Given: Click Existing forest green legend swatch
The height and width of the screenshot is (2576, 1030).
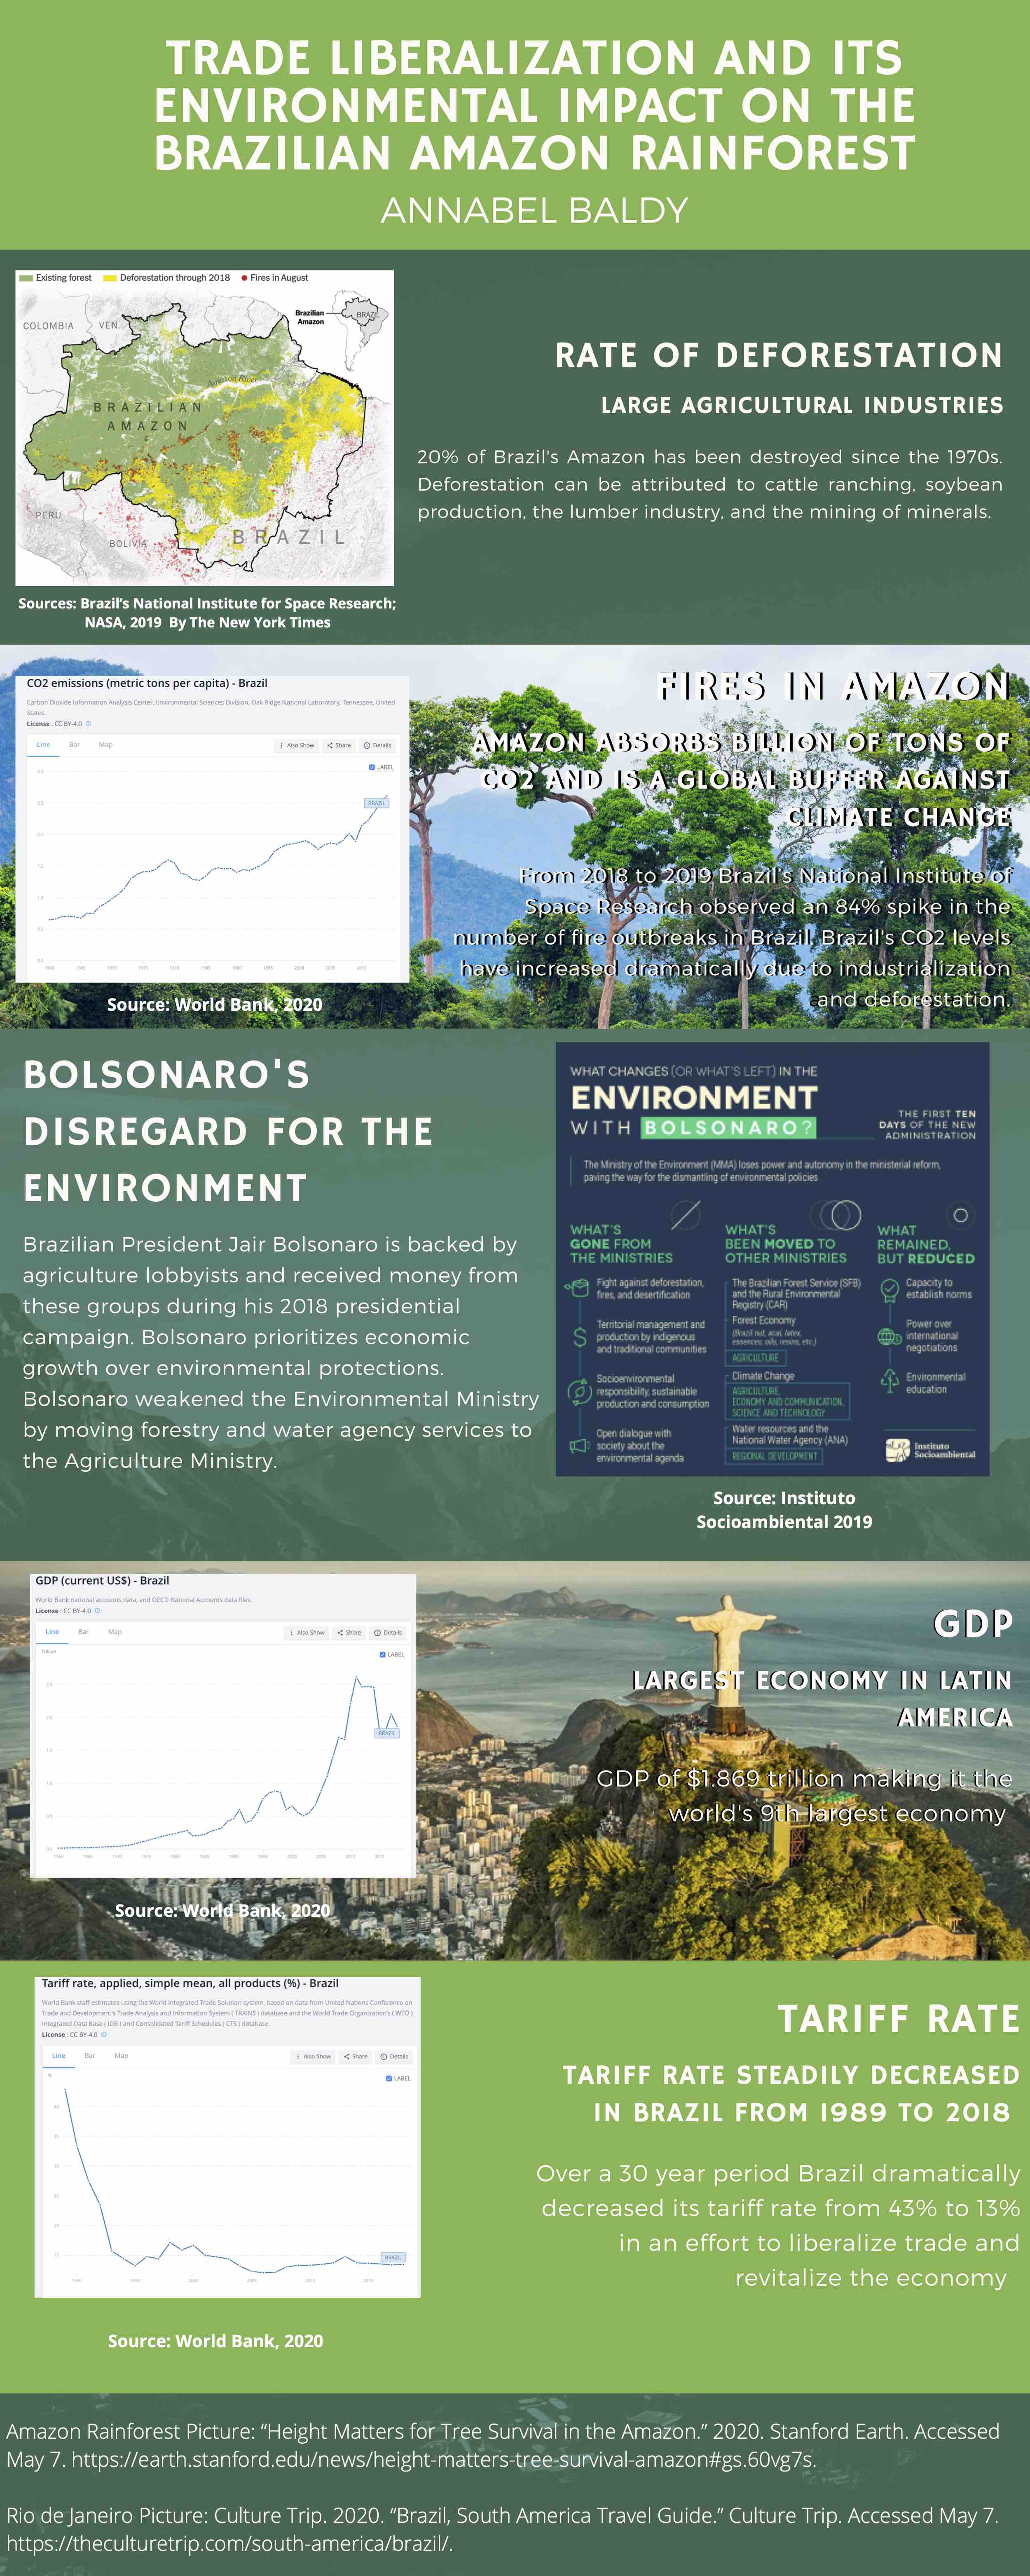Looking at the screenshot, I should point(26,278).
